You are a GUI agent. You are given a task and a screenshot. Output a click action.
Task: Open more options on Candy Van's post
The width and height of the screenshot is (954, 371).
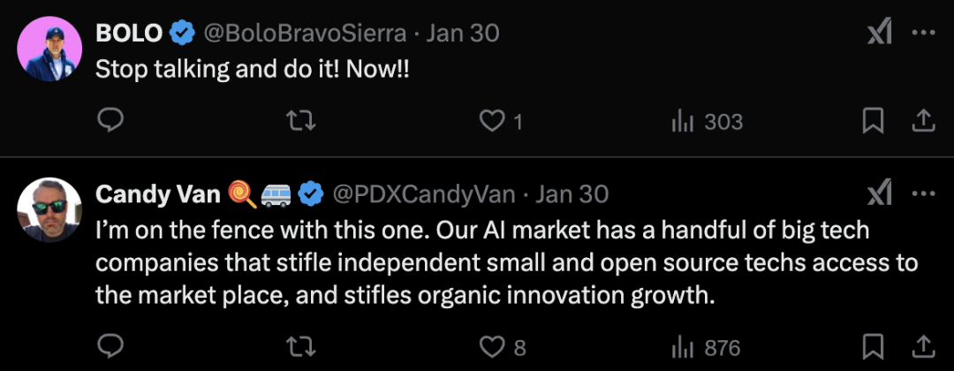tap(923, 193)
